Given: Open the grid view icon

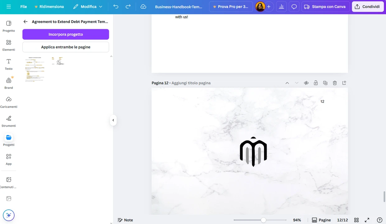Looking at the screenshot, I should 356,220.
